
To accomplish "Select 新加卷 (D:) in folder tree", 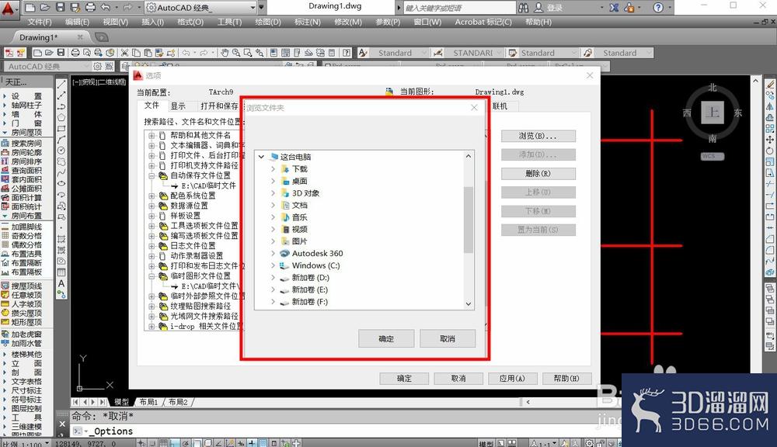I will click(310, 278).
